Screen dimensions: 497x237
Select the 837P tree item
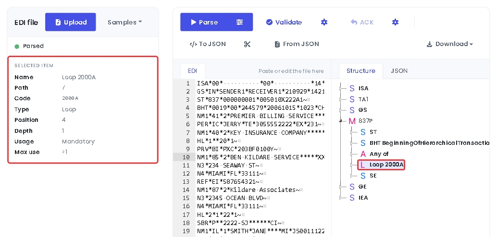(x=365, y=121)
